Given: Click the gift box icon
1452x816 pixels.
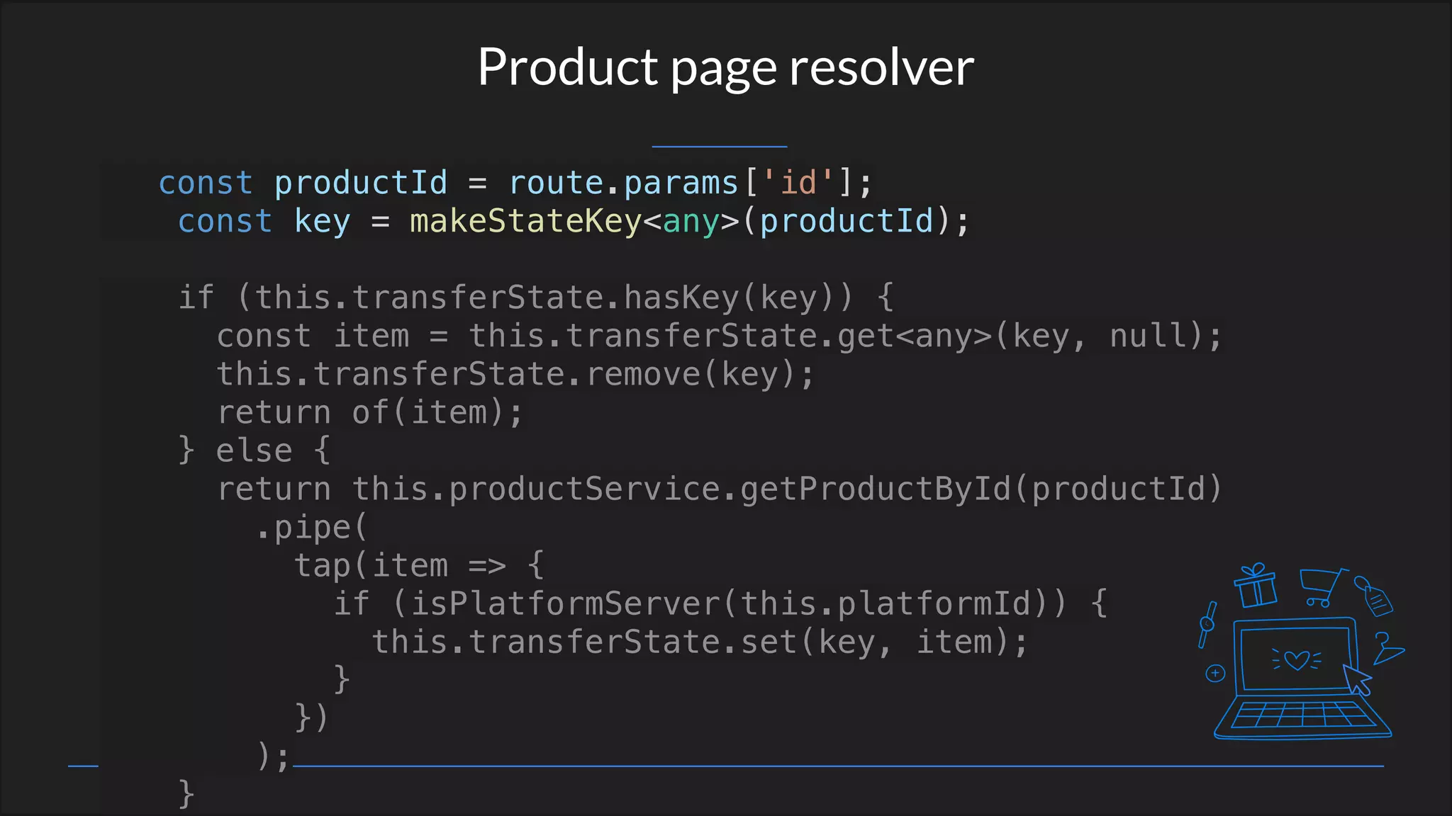Looking at the screenshot, I should click(1255, 586).
